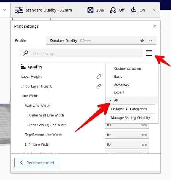Click the adhesion icon labeled On
Image resolution: width=171 pixels, height=180 pixels.
[x=134, y=10]
